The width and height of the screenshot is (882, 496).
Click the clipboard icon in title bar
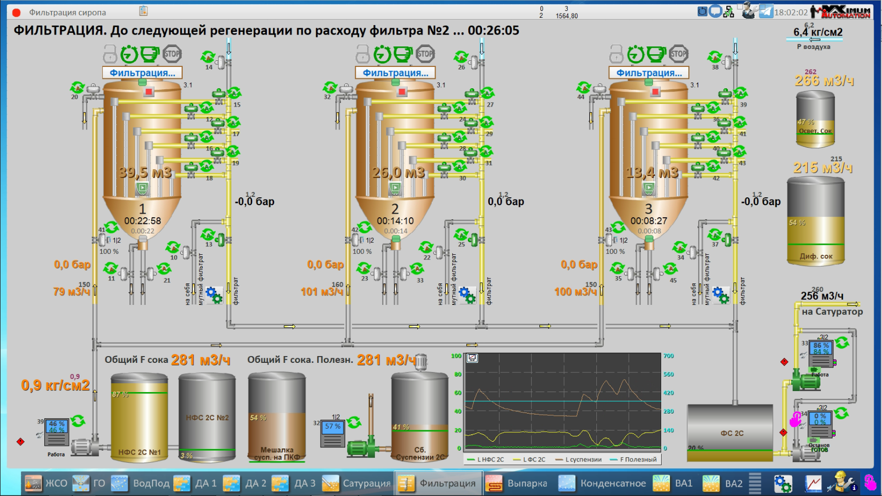click(x=143, y=11)
